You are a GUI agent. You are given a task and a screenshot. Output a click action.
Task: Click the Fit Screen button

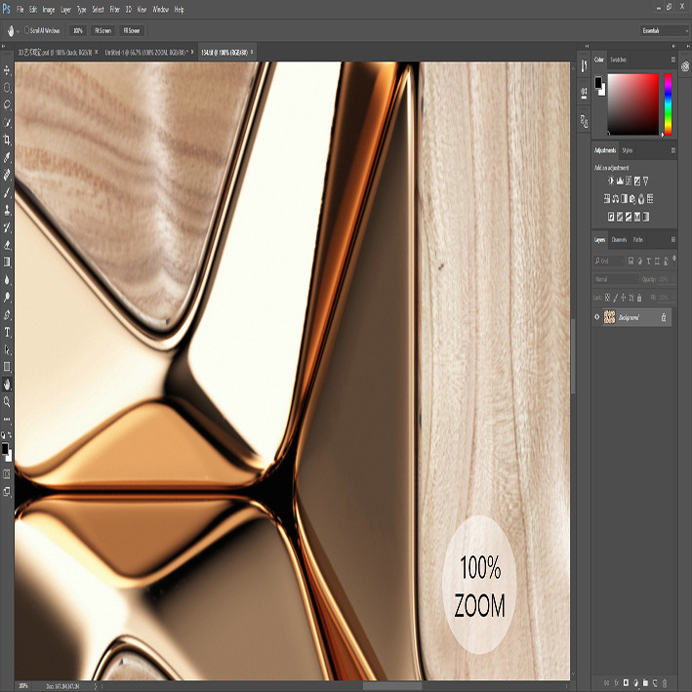point(102,30)
